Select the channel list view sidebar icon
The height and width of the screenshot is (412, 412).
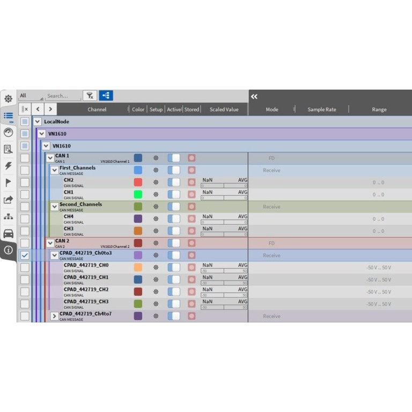click(x=9, y=116)
